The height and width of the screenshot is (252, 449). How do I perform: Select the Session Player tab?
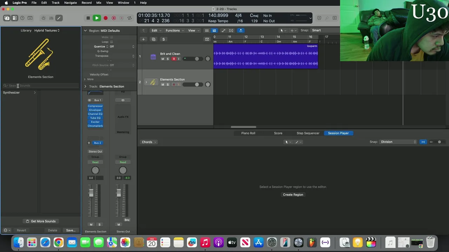tap(339, 133)
